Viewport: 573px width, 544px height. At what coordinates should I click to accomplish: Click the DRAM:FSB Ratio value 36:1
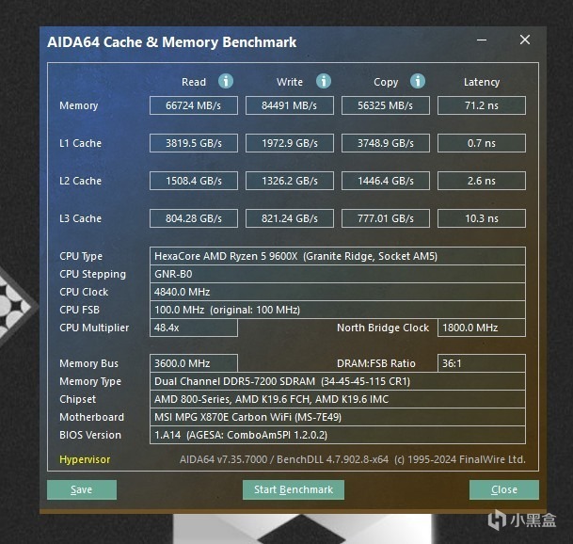coord(482,363)
